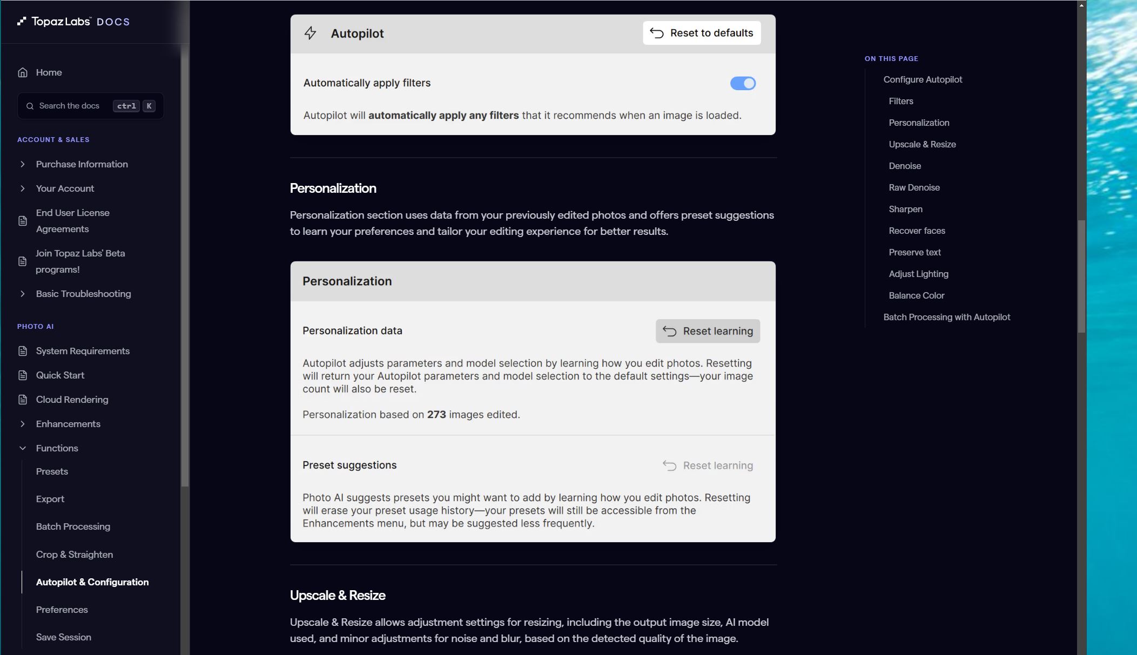Open the Sharpen link under On This Page

[906, 209]
